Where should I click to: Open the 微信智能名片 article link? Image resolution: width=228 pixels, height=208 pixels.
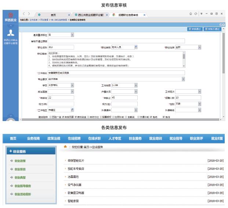click(76, 161)
